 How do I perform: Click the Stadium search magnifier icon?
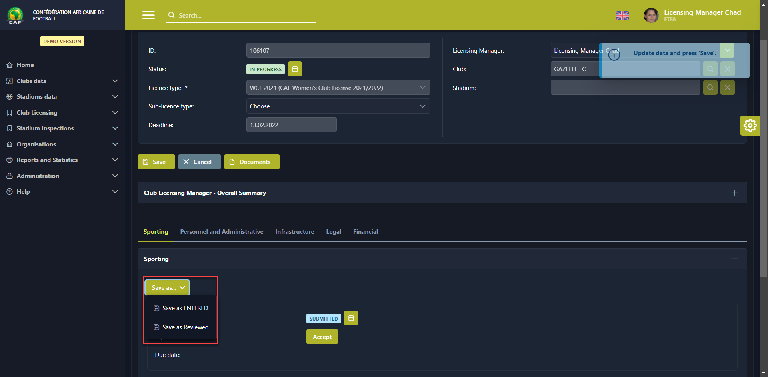(x=710, y=88)
